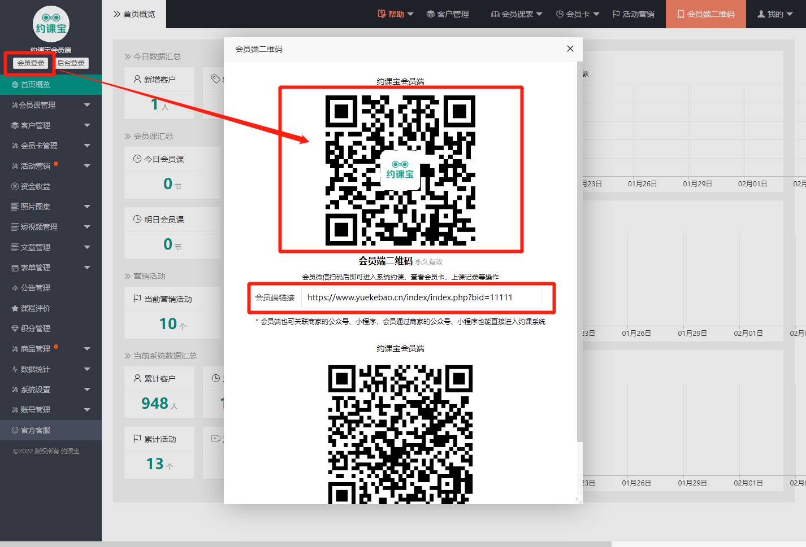
Task: Click the 表单管理 window icon
Action: click(15, 268)
